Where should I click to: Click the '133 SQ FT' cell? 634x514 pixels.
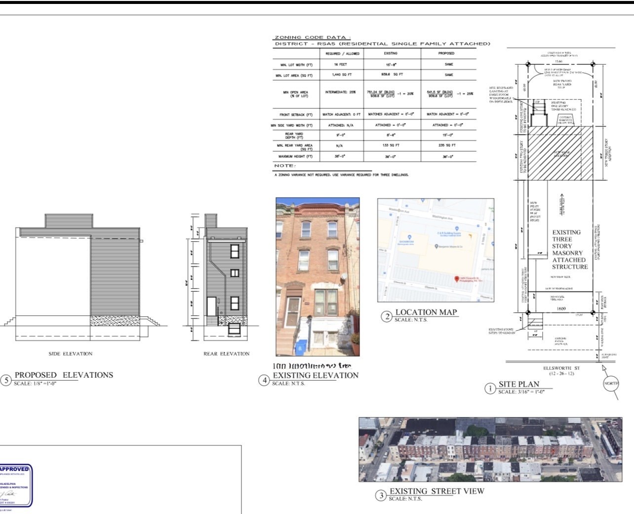click(391, 145)
